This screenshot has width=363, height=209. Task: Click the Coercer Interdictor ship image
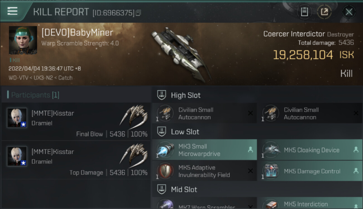click(x=181, y=54)
